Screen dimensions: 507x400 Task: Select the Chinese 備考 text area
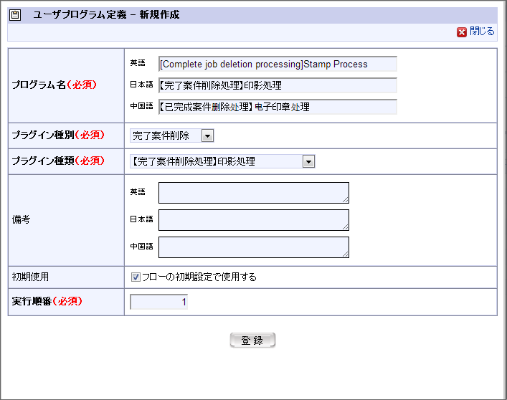pyautogui.click(x=253, y=247)
